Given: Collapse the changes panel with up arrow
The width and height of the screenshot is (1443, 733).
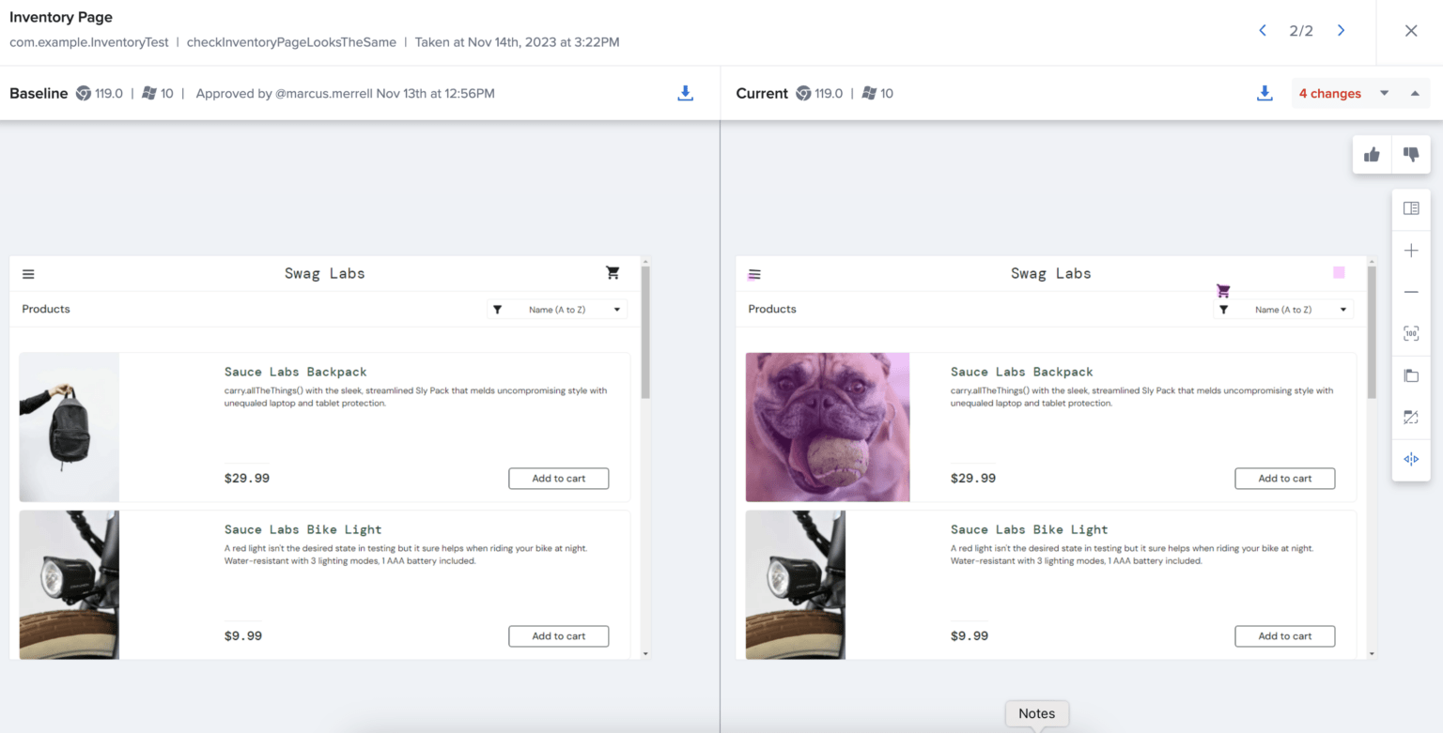Looking at the screenshot, I should coord(1415,93).
